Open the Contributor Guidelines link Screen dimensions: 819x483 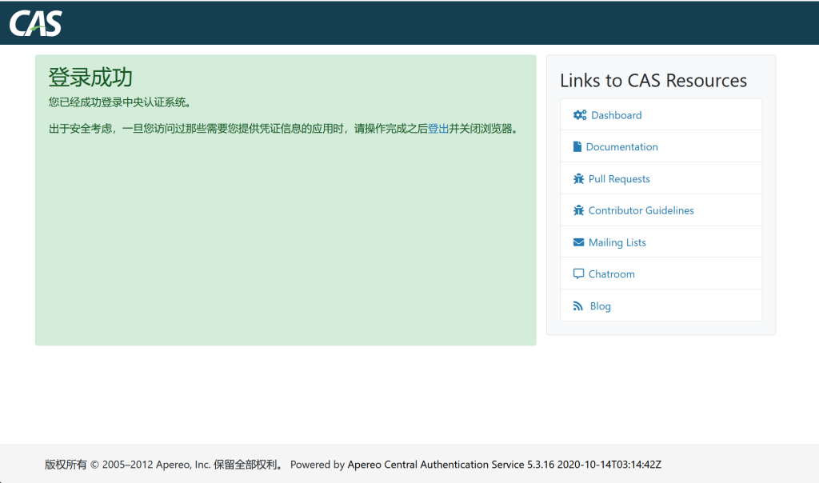(641, 210)
